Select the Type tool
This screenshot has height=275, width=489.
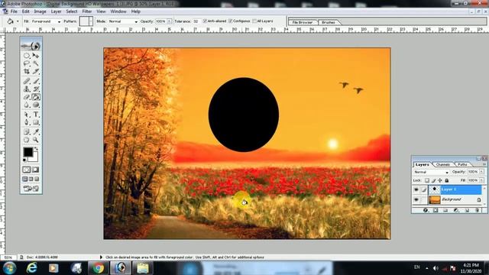click(36, 115)
